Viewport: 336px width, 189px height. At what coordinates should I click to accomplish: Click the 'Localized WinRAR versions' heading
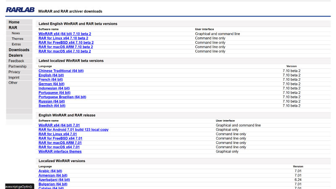[62, 161]
